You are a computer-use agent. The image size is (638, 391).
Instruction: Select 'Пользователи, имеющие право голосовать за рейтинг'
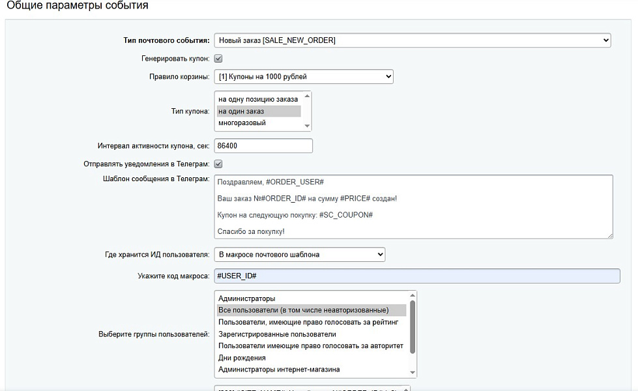click(x=312, y=323)
